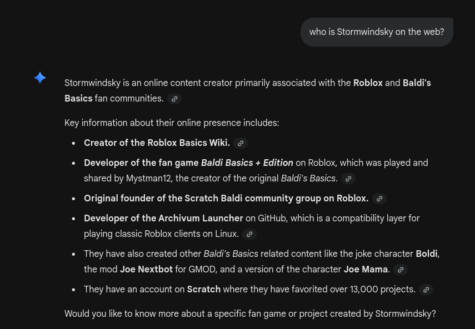Click the italic "Baldi Basics + Edition" title

tap(247, 163)
